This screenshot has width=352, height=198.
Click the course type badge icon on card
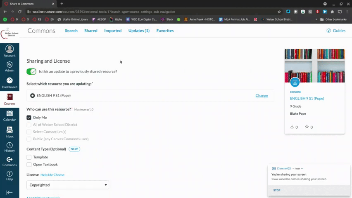pyautogui.click(x=295, y=82)
